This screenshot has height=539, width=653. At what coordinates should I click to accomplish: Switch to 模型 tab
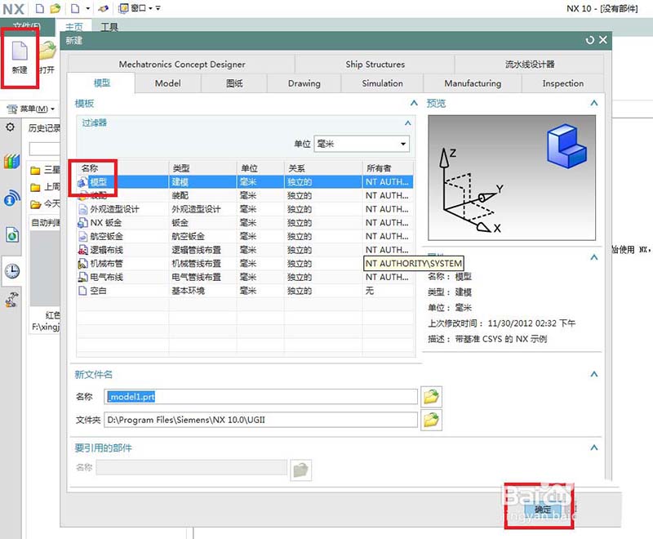point(101,82)
